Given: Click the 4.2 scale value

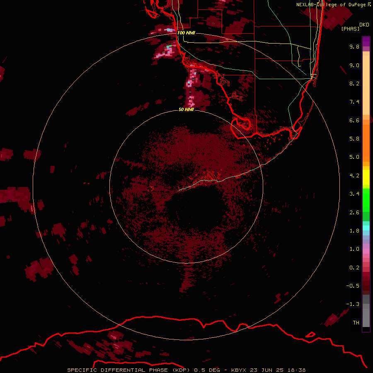Looking at the screenshot, I should tap(354, 176).
